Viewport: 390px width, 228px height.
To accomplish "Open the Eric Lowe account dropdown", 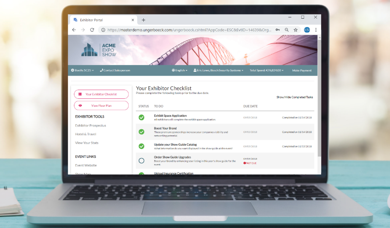I will (x=218, y=70).
